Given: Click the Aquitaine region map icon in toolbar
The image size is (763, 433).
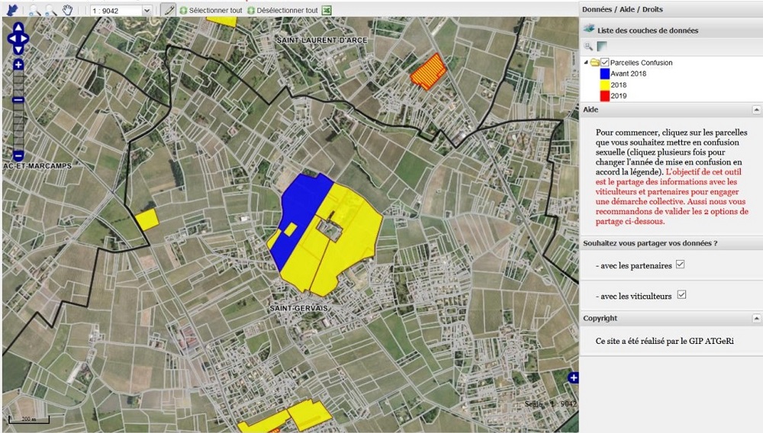Looking at the screenshot, I should click(12, 10).
